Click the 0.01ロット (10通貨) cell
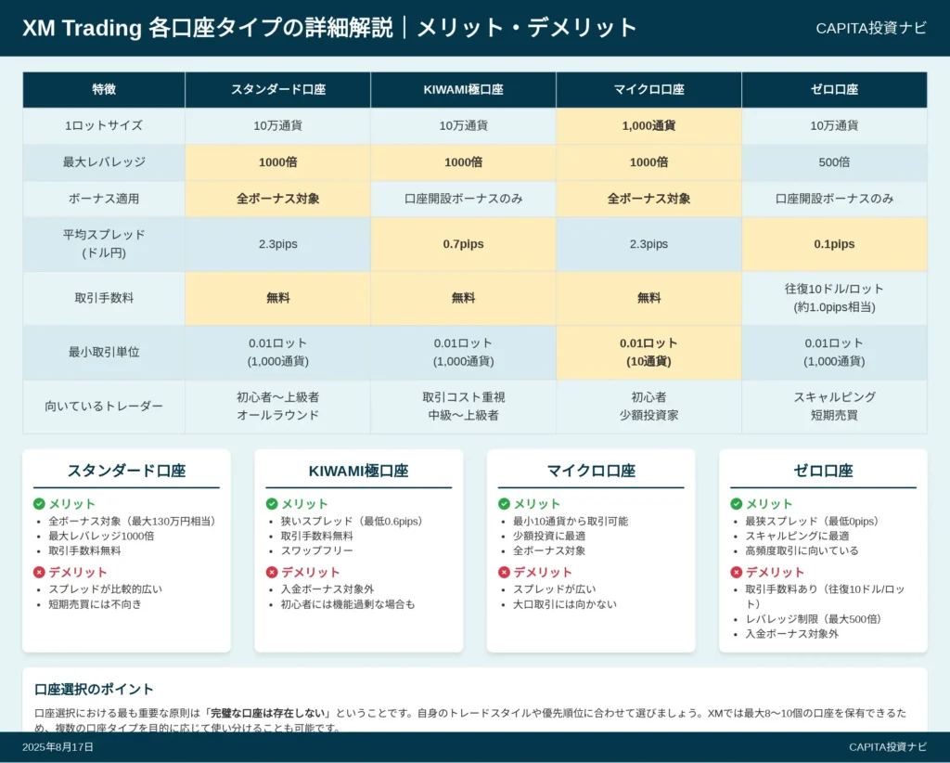This screenshot has height=763, width=950. coord(648,352)
